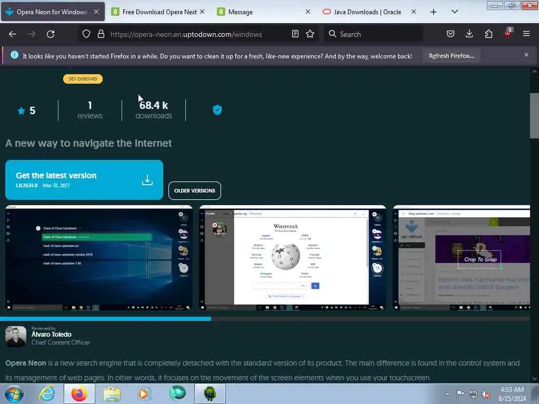Screen dimensions: 539x404
Task: Open the 1 reviews count
Action: [x=89, y=110]
